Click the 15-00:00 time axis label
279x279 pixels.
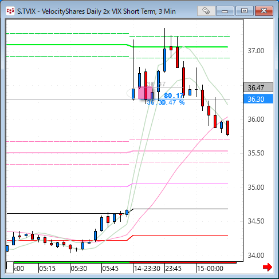pyautogui.click(x=210, y=269)
